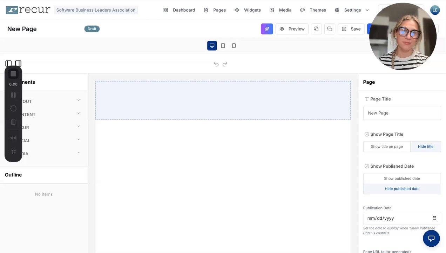The height and width of the screenshot is (253, 446).
Task: Open the page Preview
Action: [x=292, y=29]
